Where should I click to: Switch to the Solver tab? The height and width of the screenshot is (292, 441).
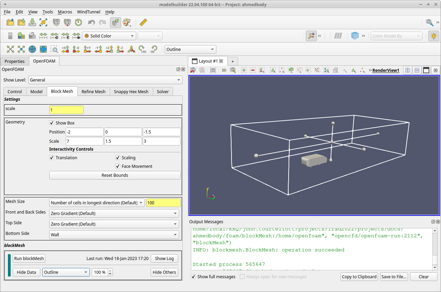tap(163, 91)
